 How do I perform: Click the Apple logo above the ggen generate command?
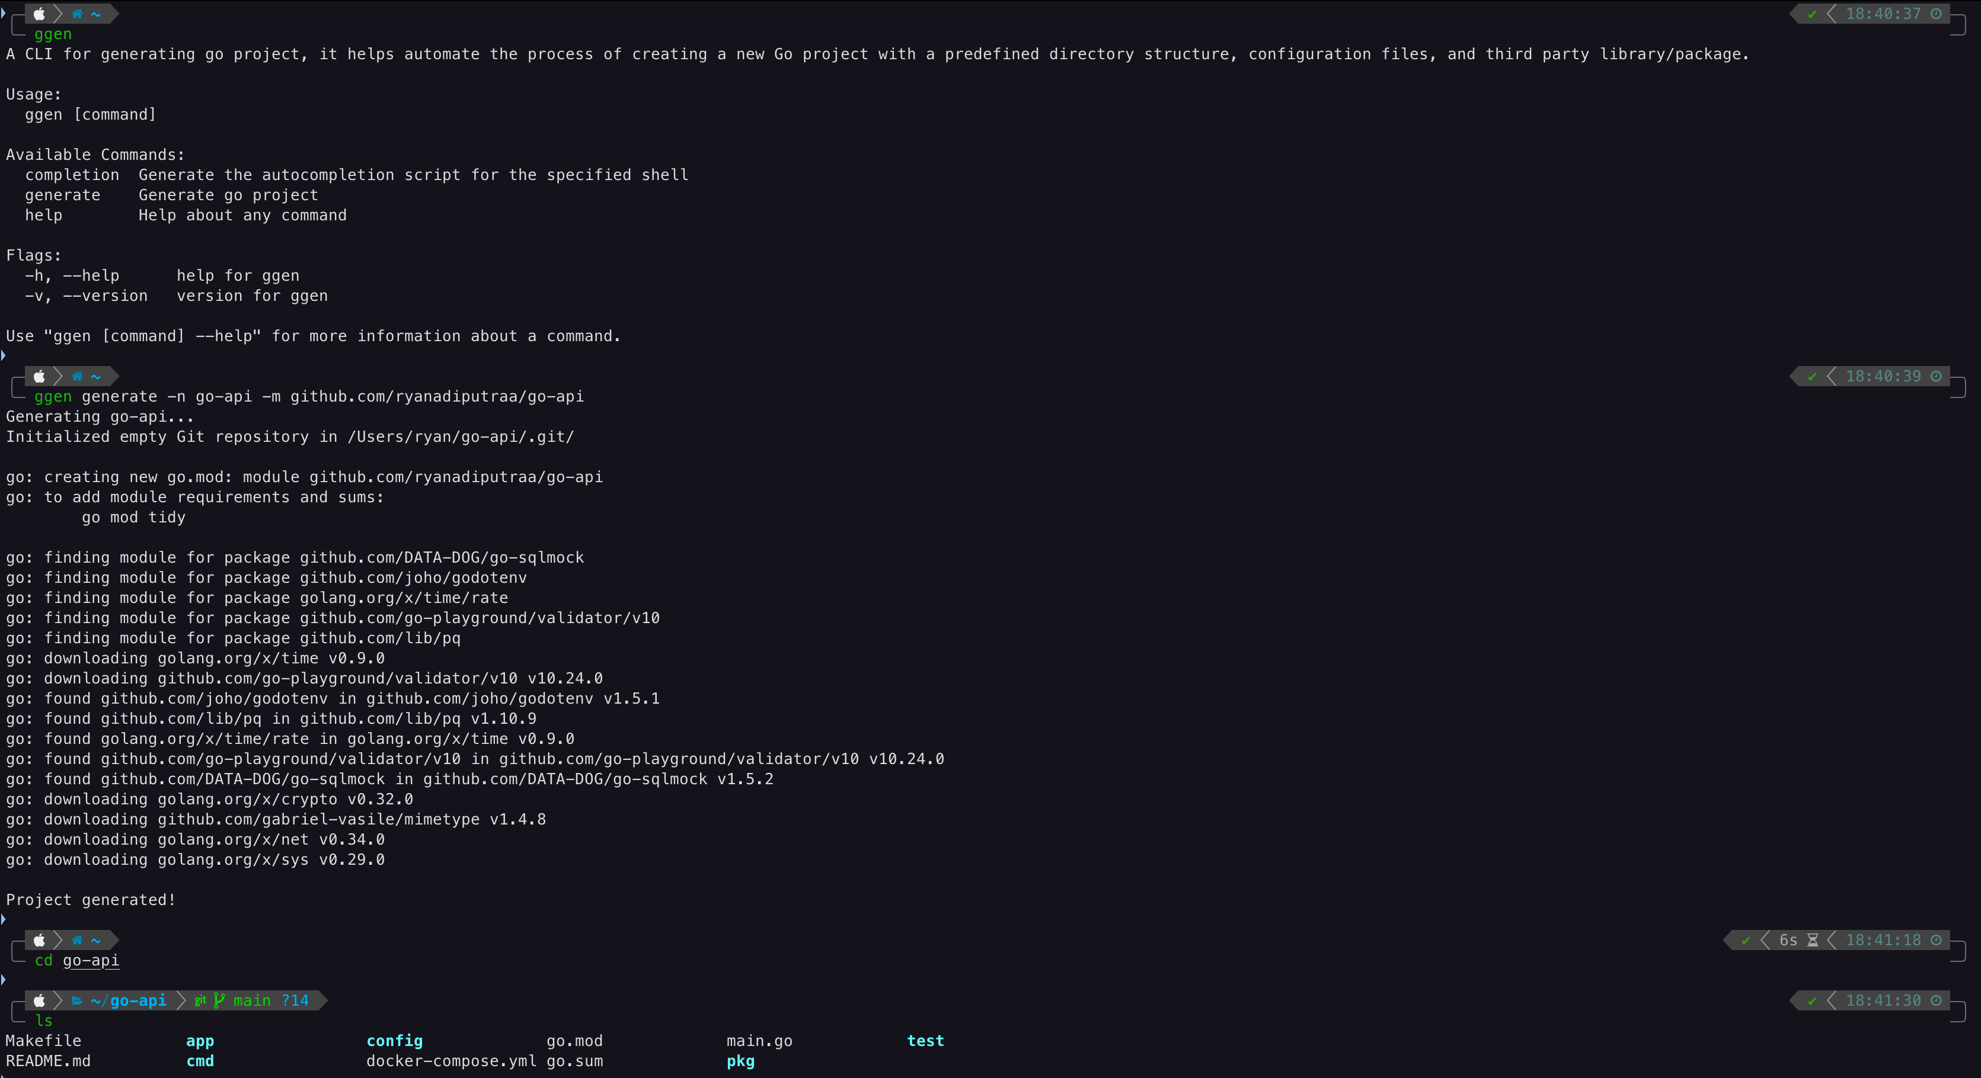(x=39, y=377)
